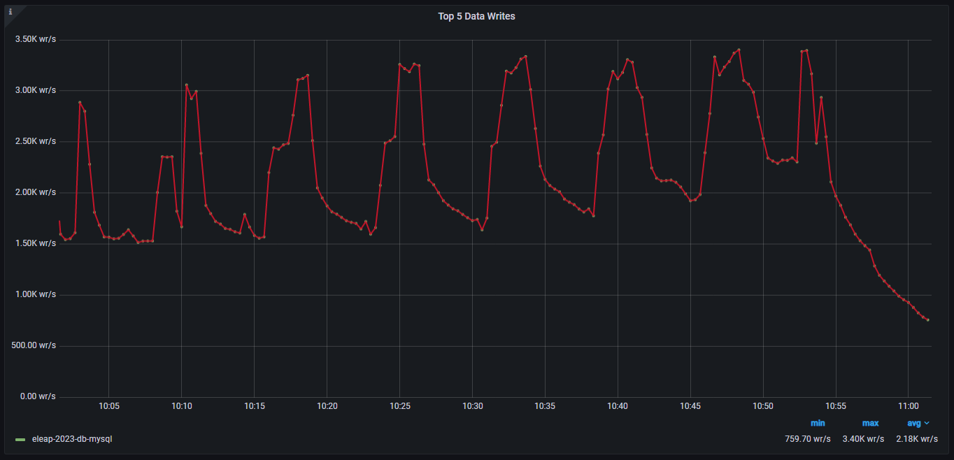Click the 10:25 time axis label
The height and width of the screenshot is (460, 954).
point(399,406)
